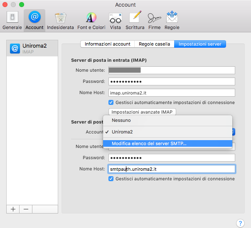Click the IMAP Password field
The width and height of the screenshot is (251, 228).
172,81
